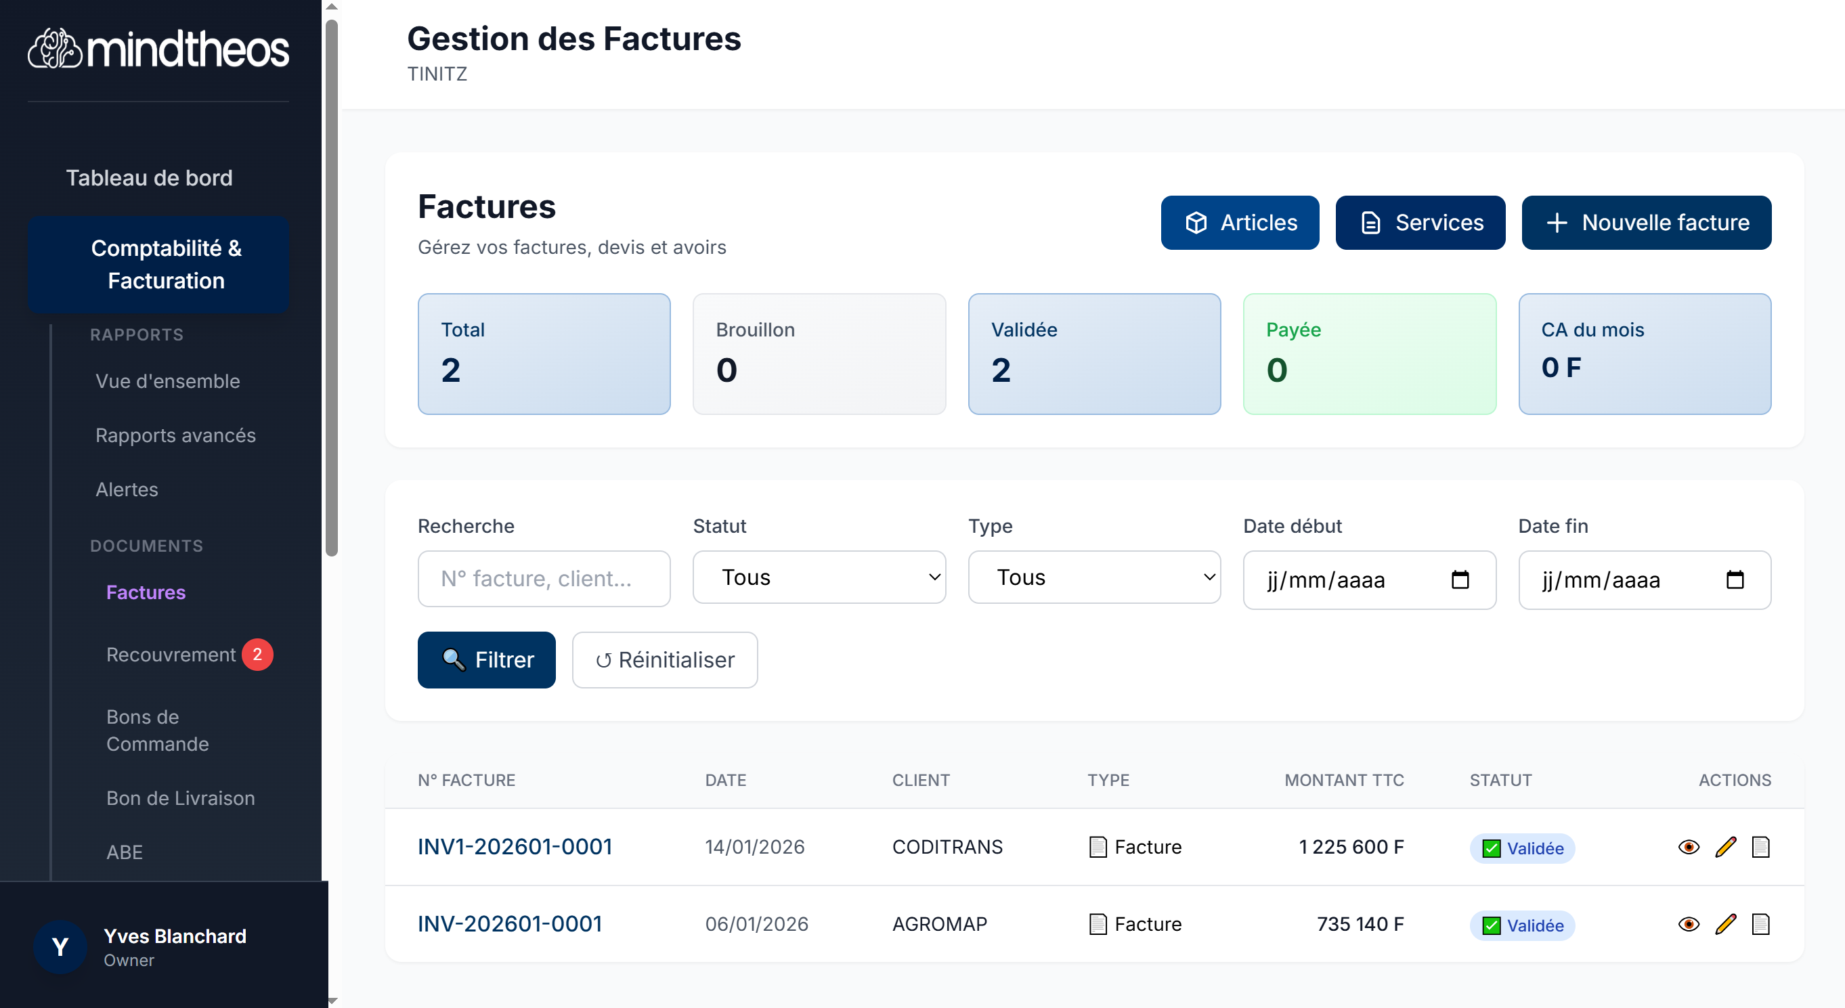The image size is (1845, 1008).
Task: Open document icon for INV-202601-0001 row
Action: [1760, 924]
